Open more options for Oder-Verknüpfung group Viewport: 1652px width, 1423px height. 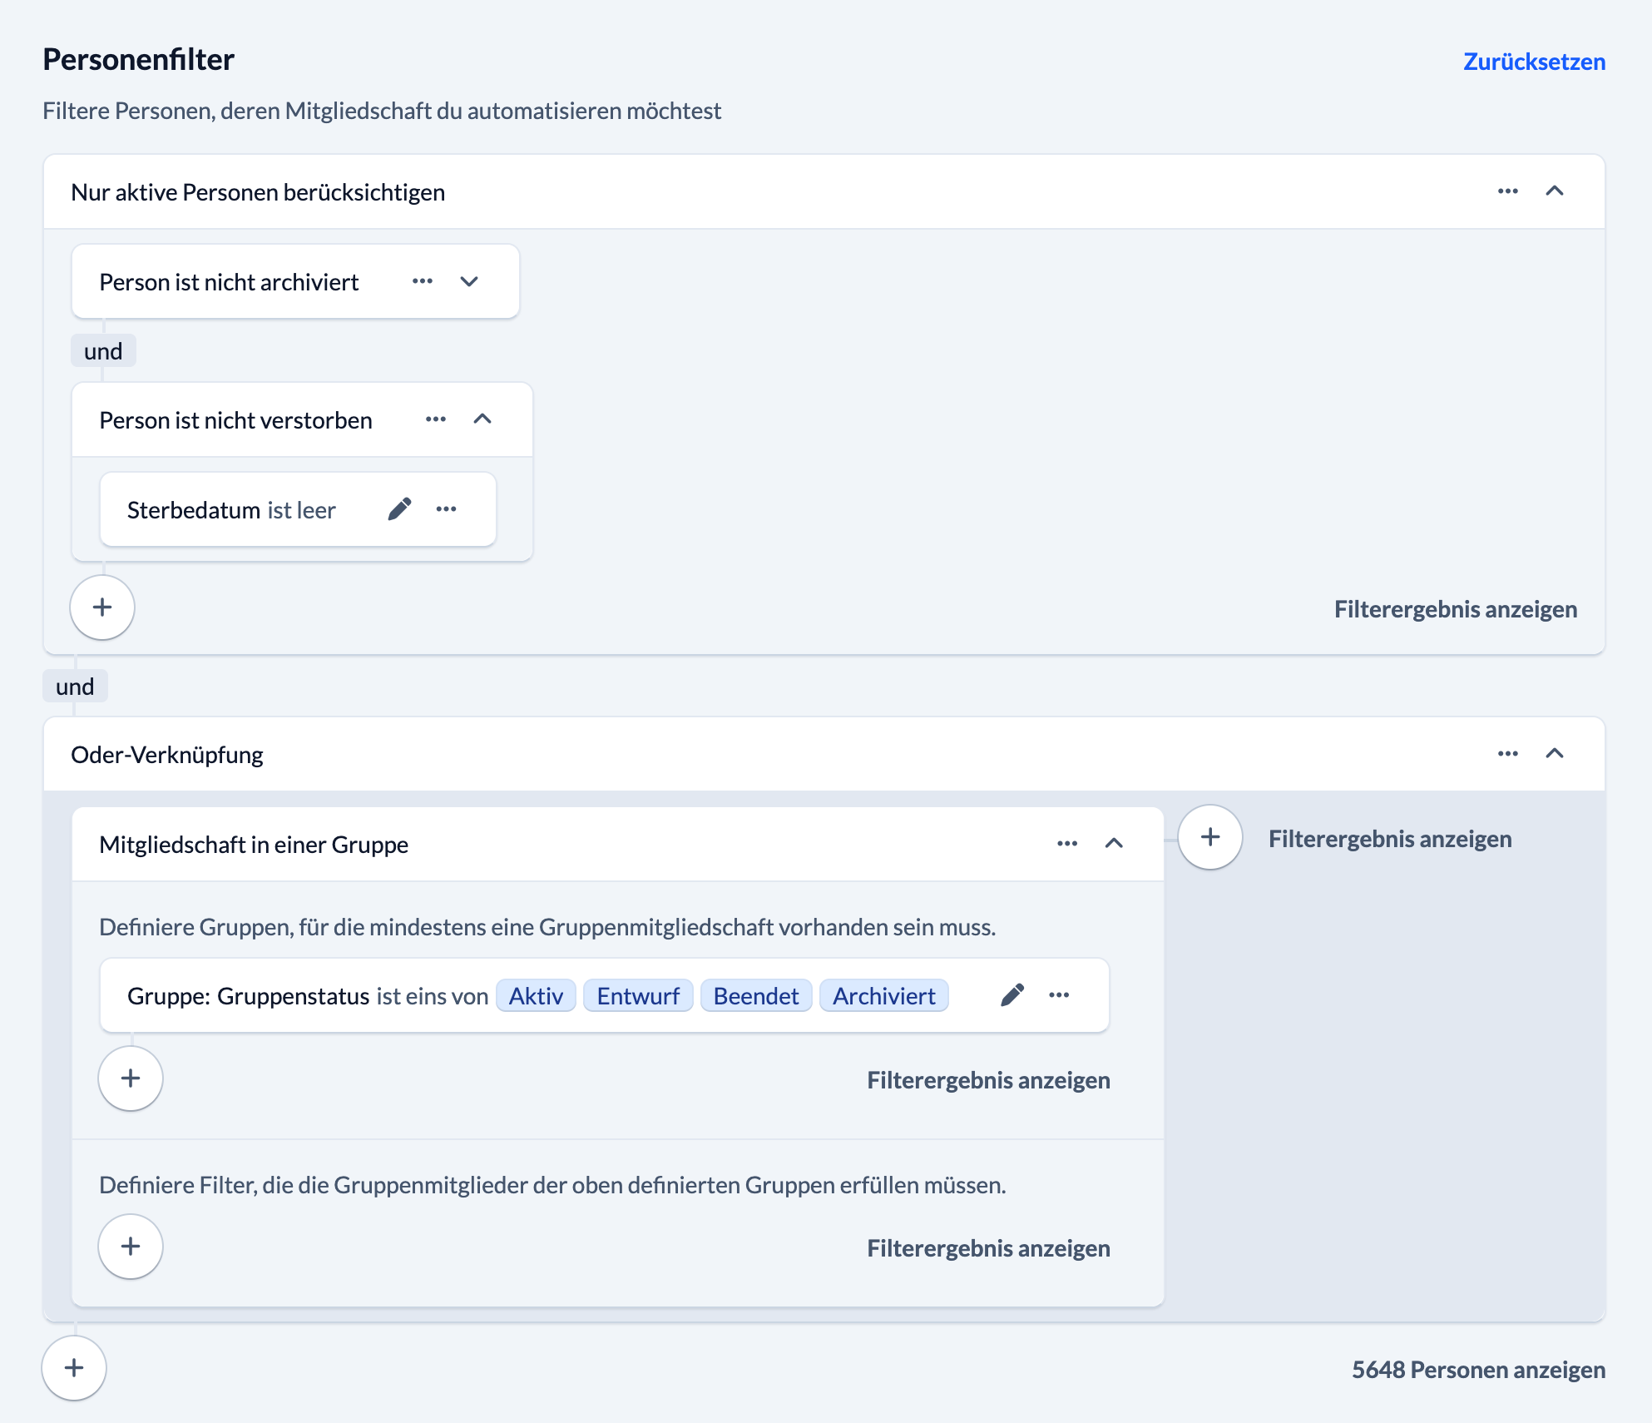click(x=1507, y=754)
